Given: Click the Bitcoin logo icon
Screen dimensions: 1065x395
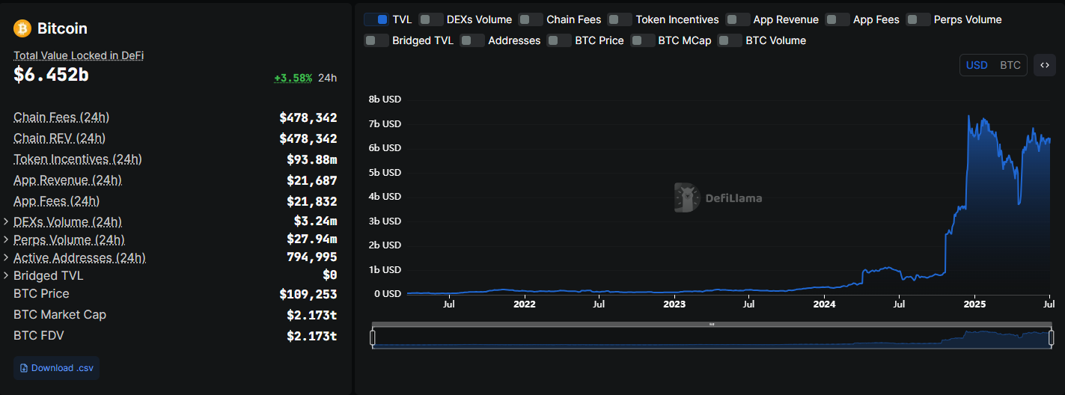Looking at the screenshot, I should [x=22, y=28].
